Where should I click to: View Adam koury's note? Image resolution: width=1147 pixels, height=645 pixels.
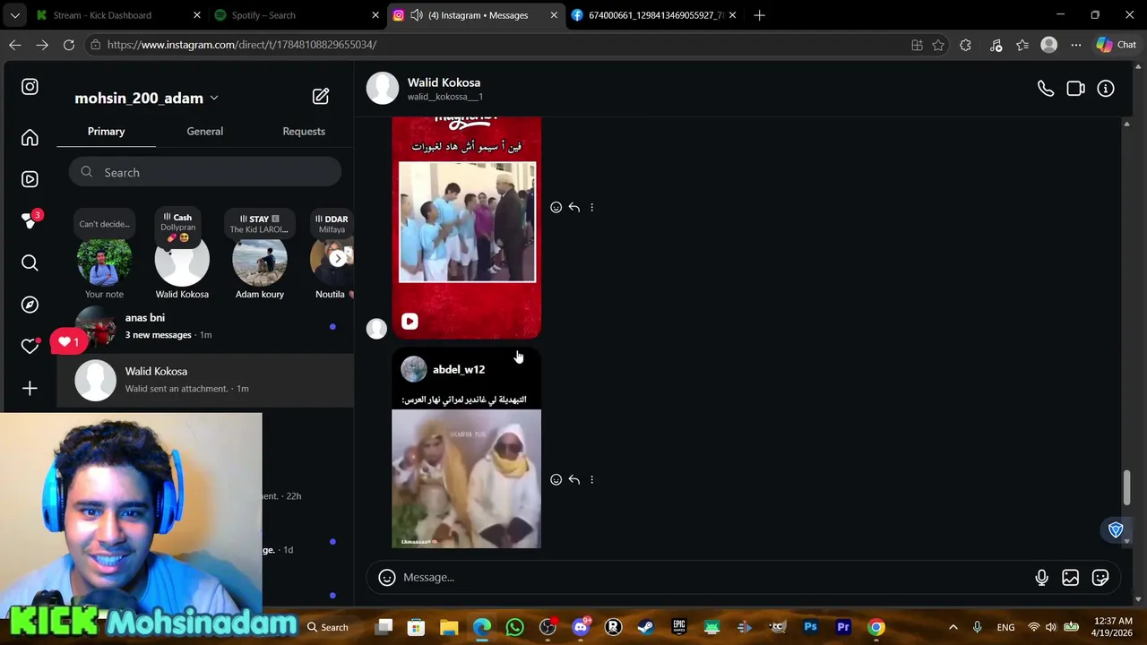tap(260, 261)
